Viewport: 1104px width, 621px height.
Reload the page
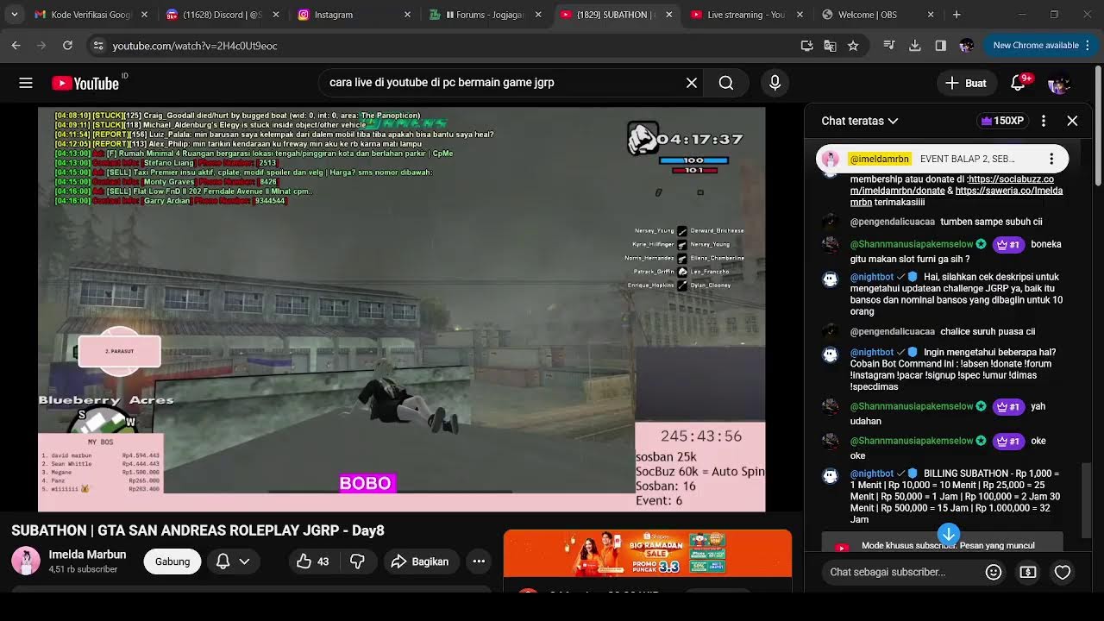point(66,46)
